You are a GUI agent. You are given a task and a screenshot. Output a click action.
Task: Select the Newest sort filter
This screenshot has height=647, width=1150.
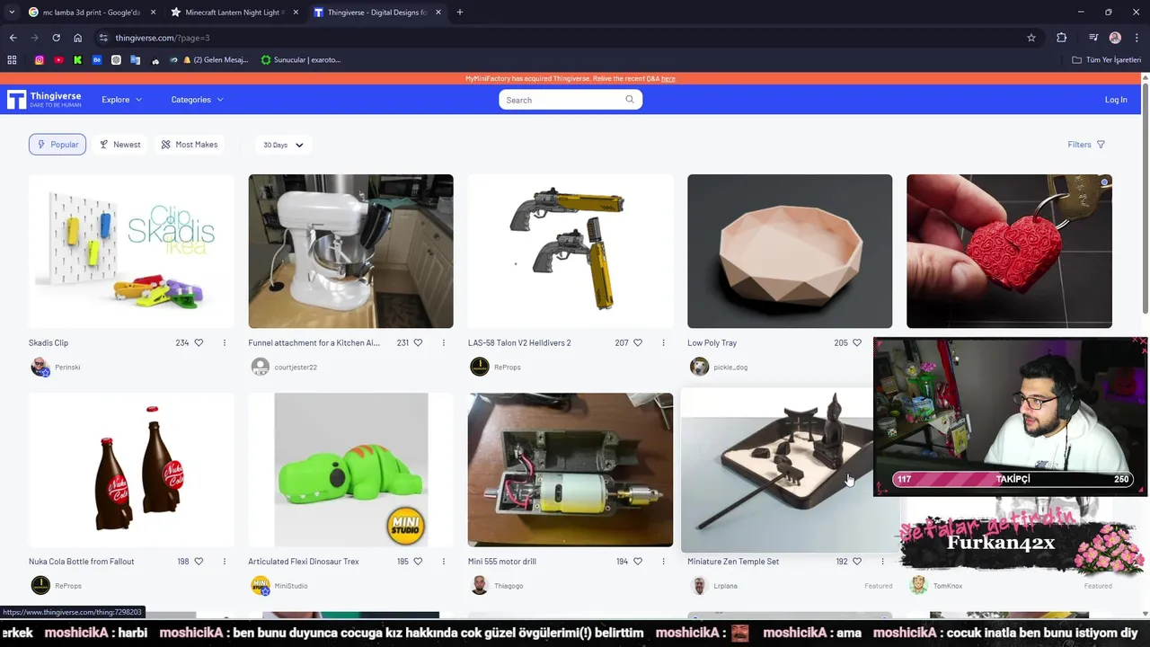119,145
